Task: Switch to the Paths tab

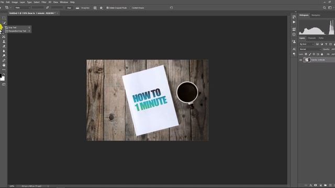Action: pos(321,38)
